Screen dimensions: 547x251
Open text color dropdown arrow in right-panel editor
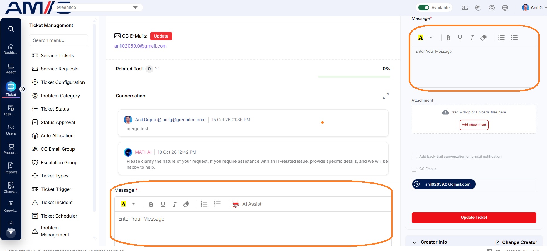coord(431,38)
